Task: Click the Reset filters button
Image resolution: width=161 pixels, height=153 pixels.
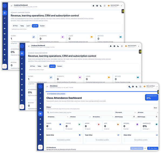Action: click(x=155, y=108)
